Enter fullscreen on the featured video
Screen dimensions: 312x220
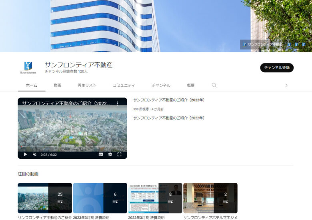coord(119,154)
